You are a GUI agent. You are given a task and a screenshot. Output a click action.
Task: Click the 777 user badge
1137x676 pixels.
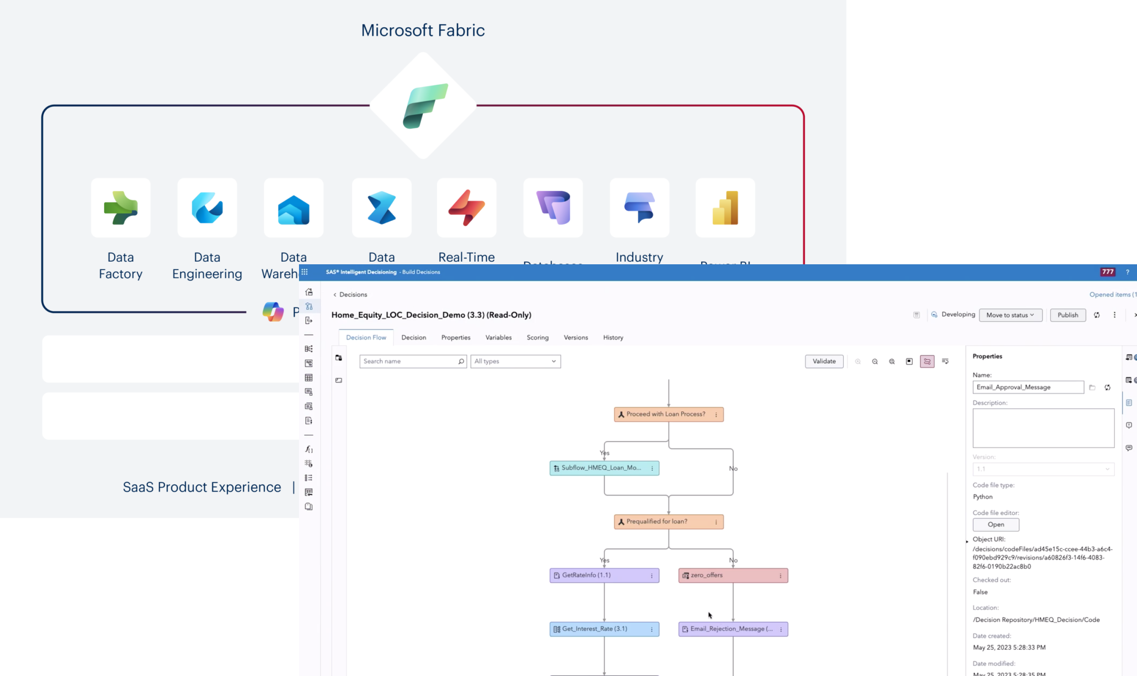point(1108,272)
